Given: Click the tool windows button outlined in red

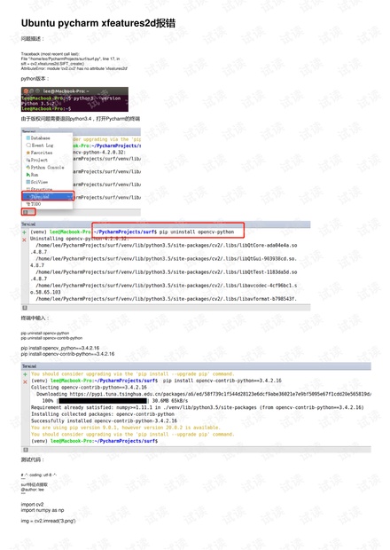Looking at the screenshot, I should 28,212.
